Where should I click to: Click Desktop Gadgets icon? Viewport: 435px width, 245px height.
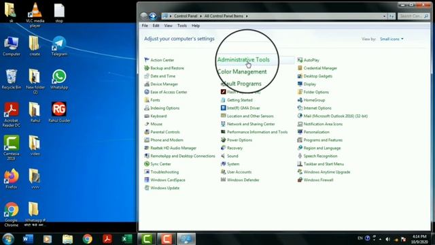click(300, 76)
